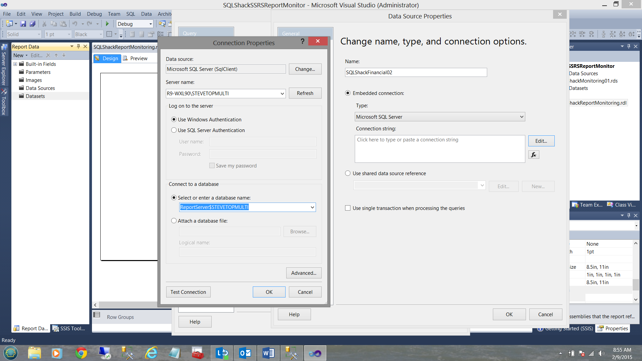The width and height of the screenshot is (642, 361).
Task: Choose Attach a database file option
Action: pyautogui.click(x=174, y=221)
